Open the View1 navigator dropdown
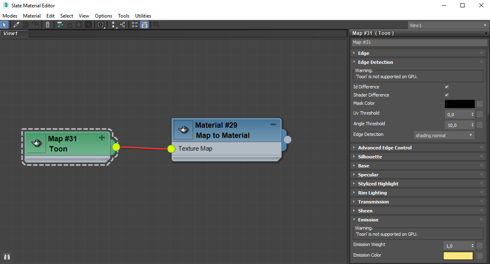The height and width of the screenshot is (264, 490). [x=448, y=25]
